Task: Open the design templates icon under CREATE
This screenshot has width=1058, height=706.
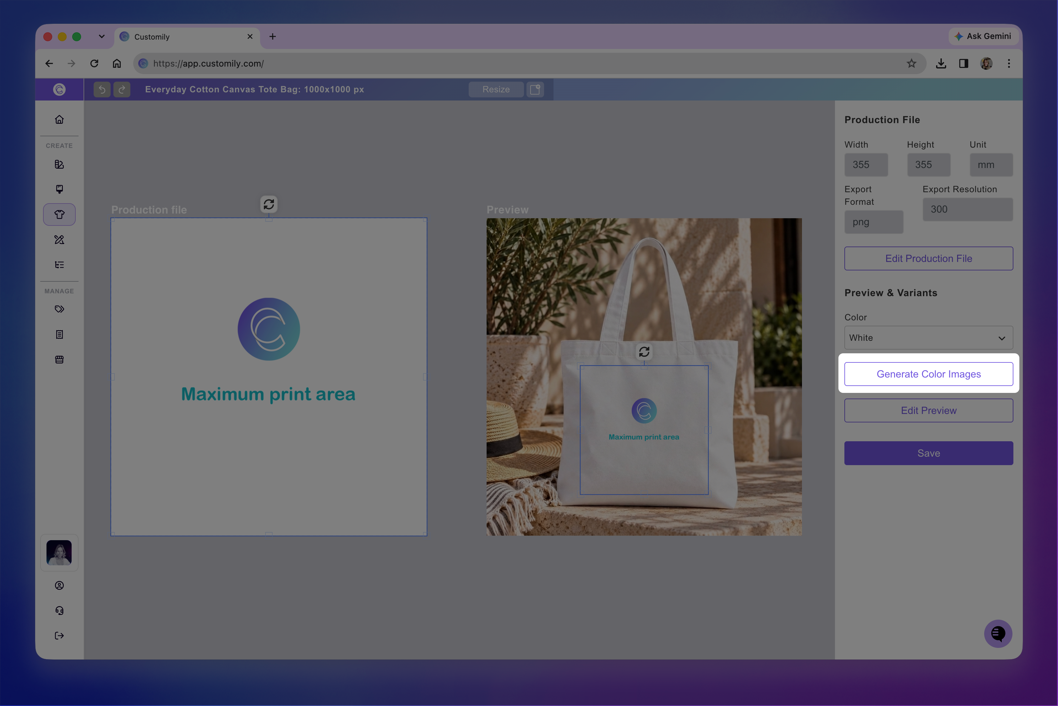Action: [x=59, y=164]
